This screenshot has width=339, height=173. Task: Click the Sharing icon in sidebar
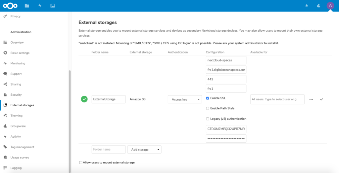coord(5,84)
